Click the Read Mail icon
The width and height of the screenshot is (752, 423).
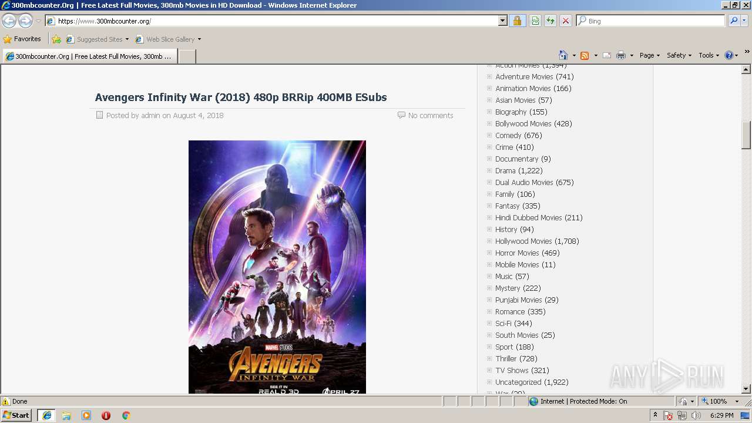tap(607, 55)
